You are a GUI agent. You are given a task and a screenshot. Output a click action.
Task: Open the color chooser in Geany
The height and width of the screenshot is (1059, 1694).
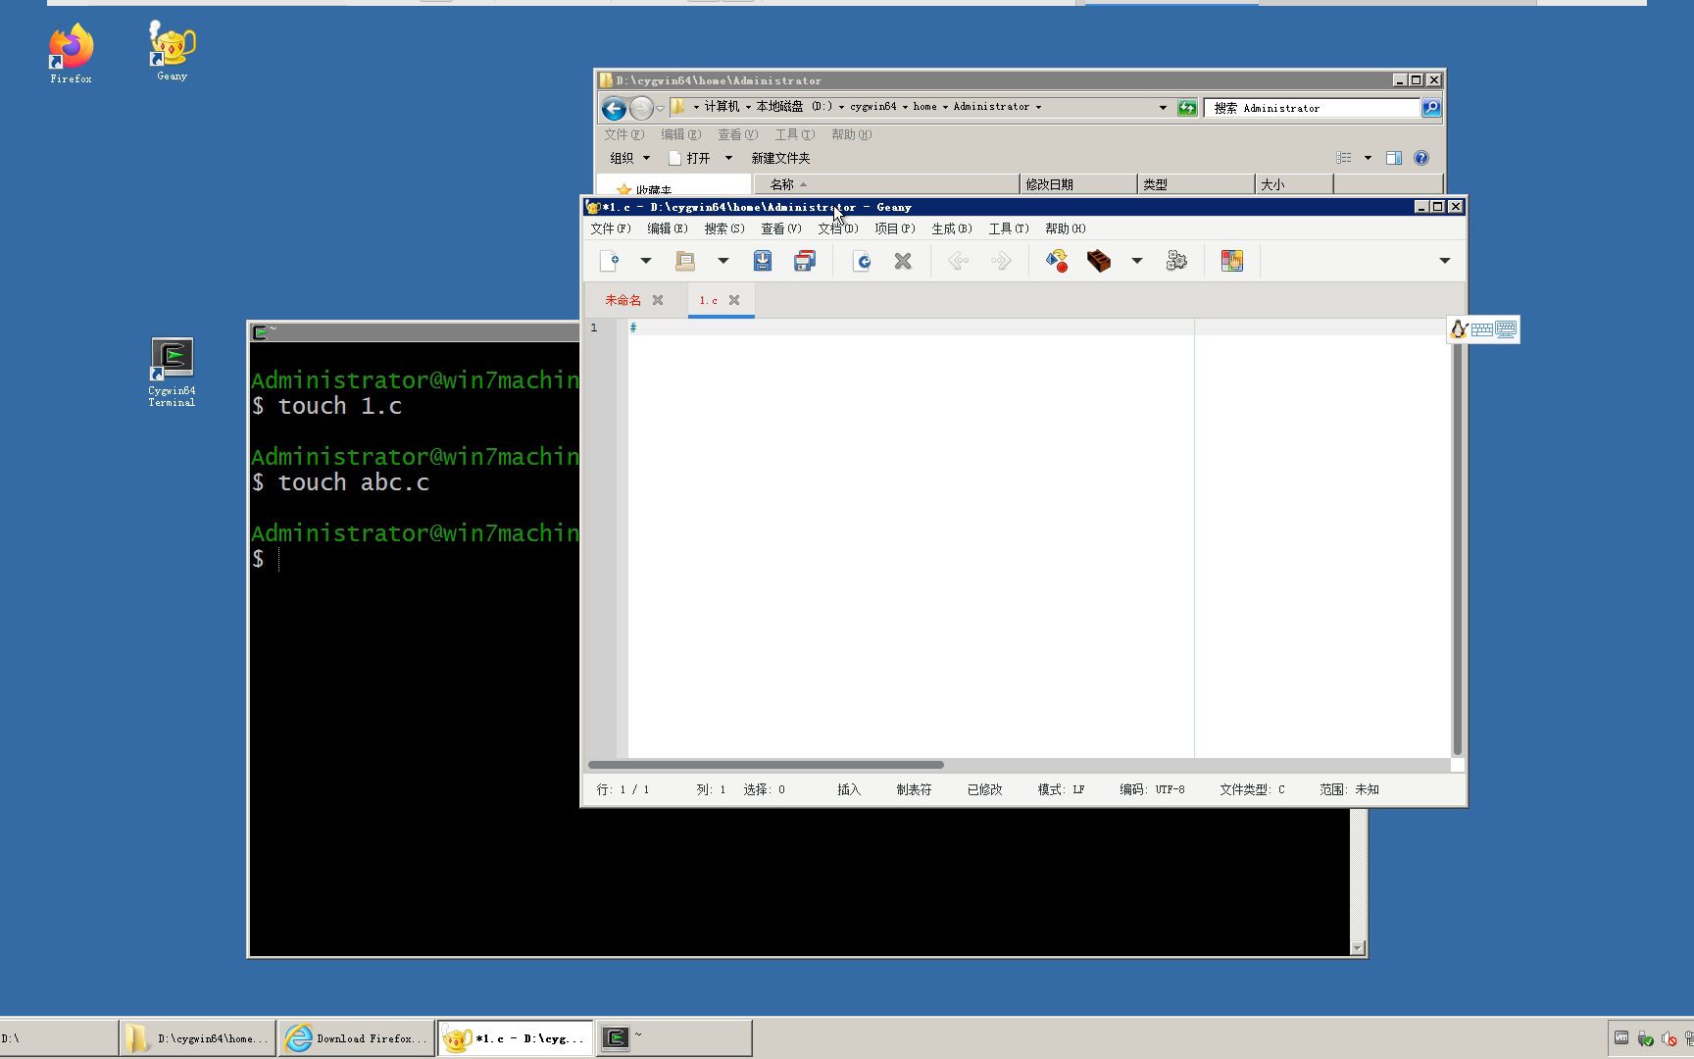pos(1232,261)
